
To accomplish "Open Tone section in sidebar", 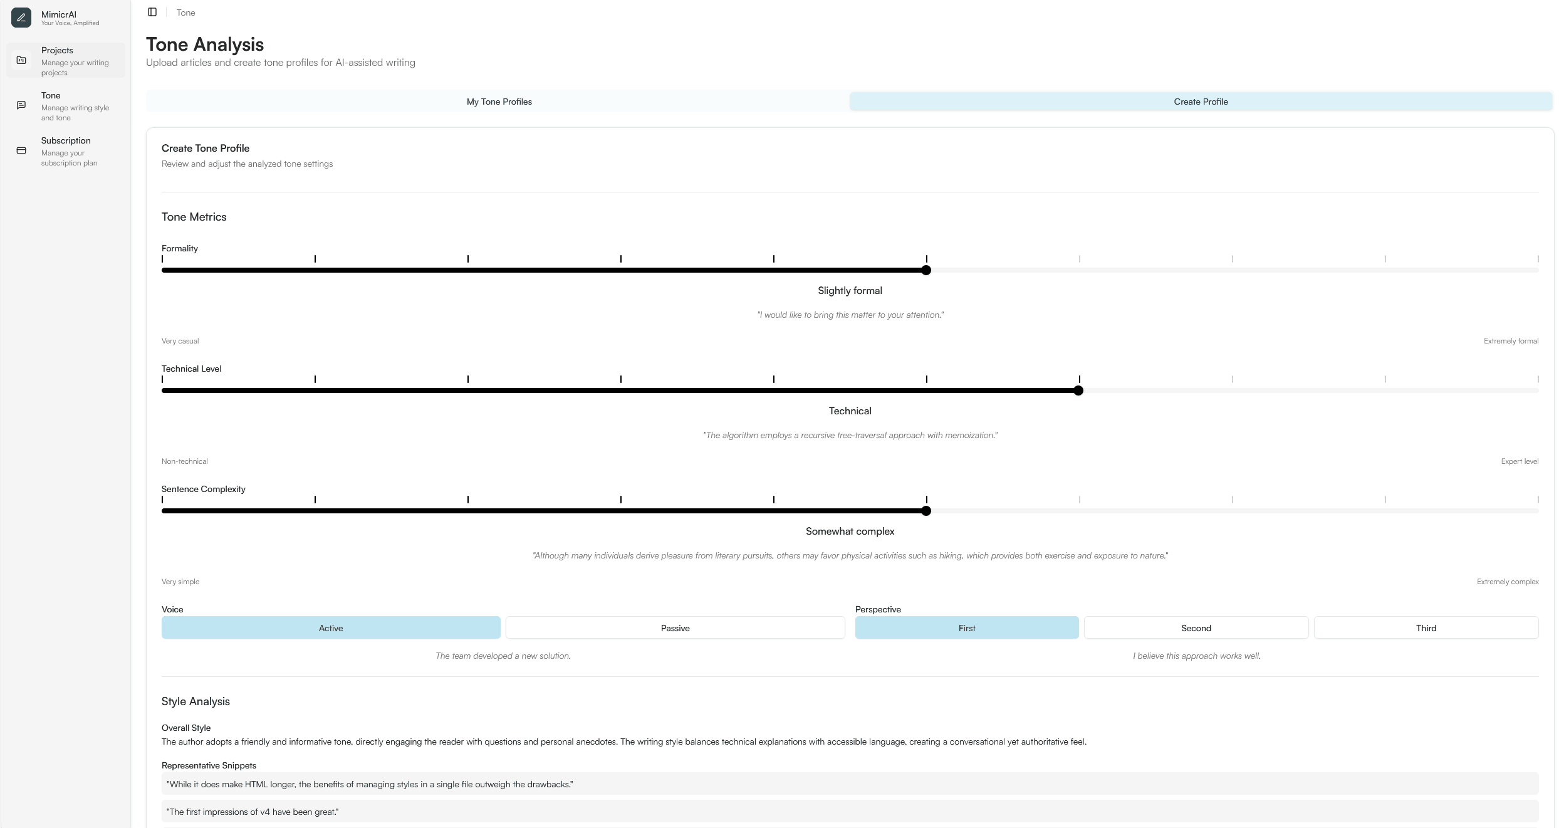I will [x=66, y=105].
